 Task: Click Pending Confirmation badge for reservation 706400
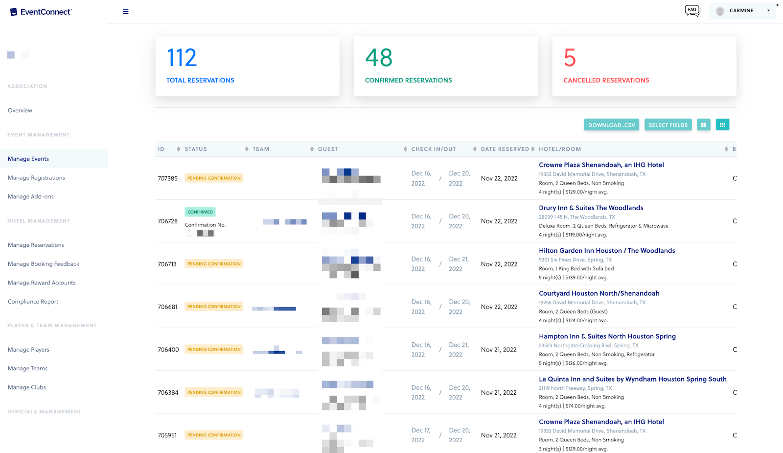click(x=214, y=349)
